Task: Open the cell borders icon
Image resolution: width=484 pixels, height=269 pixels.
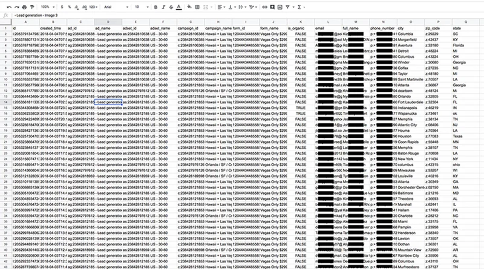Action: coord(197,7)
